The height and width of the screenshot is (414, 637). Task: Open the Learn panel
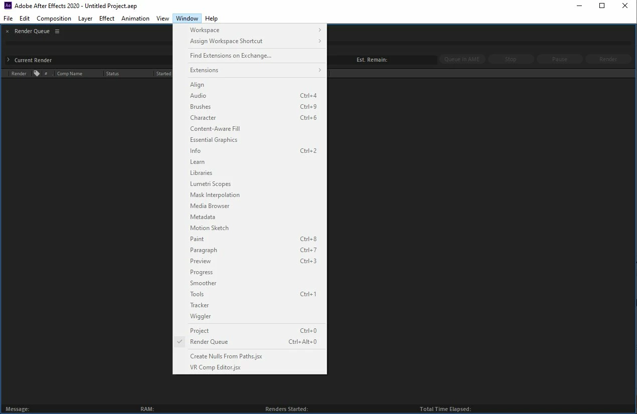pos(250,162)
